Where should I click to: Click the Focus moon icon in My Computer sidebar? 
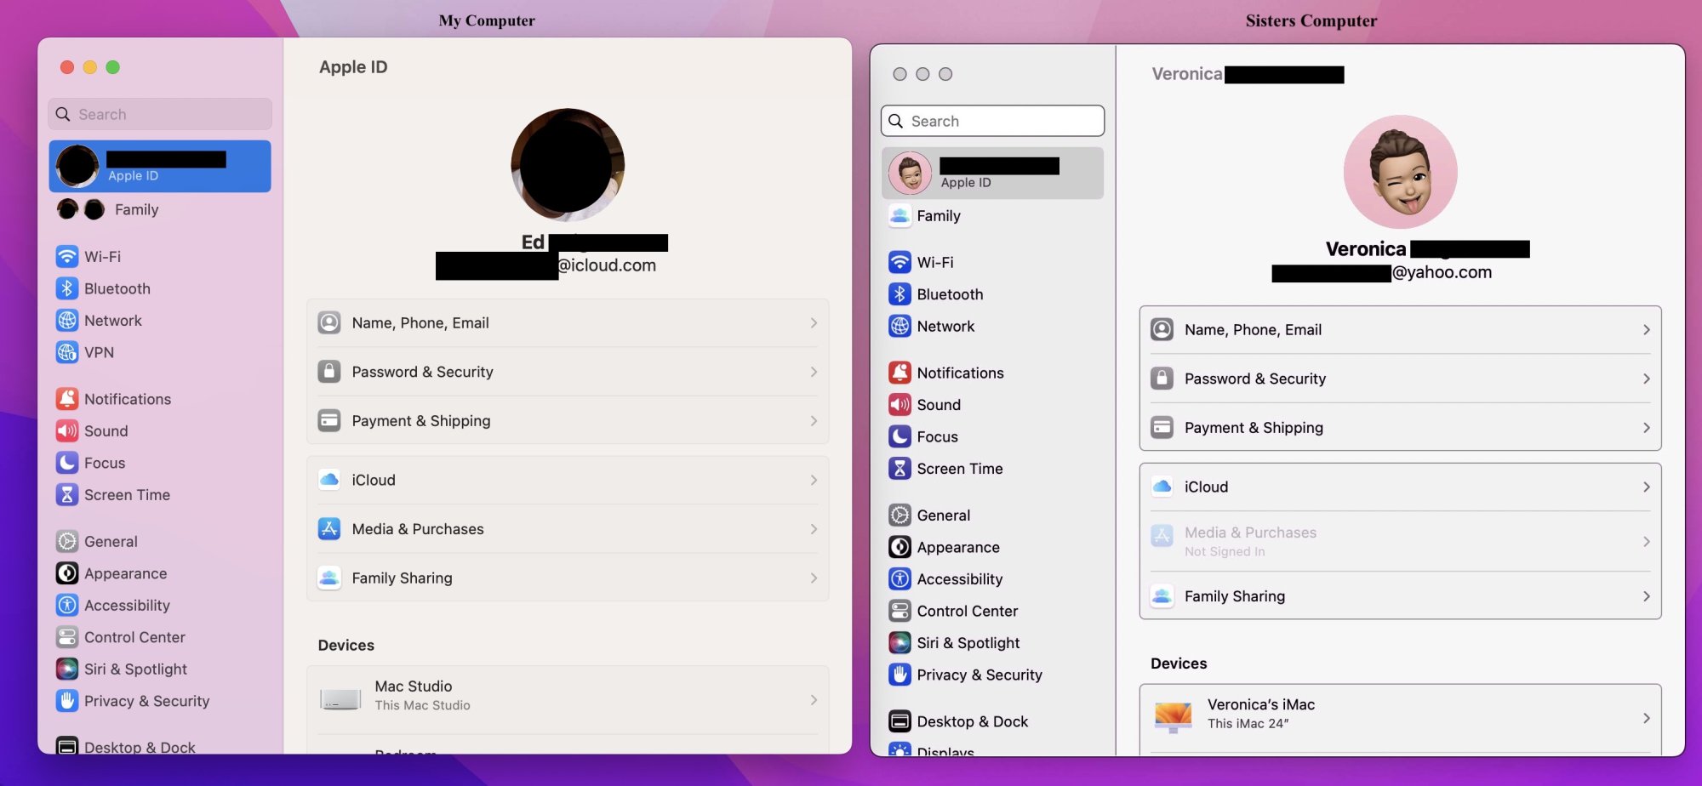(x=67, y=463)
